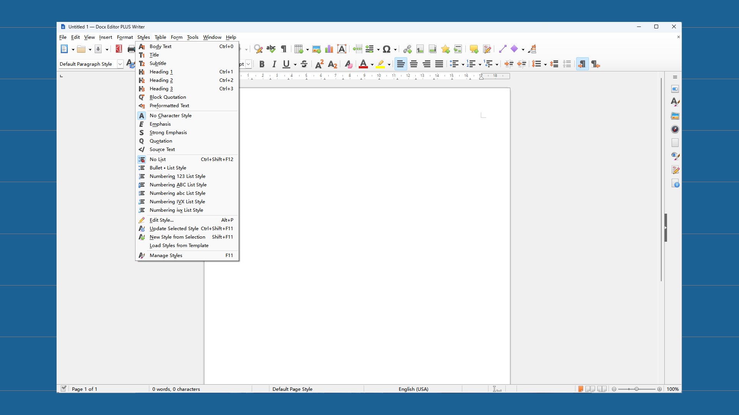Choose Heading 1 from Styles menu
The height and width of the screenshot is (415, 739).
[187, 72]
